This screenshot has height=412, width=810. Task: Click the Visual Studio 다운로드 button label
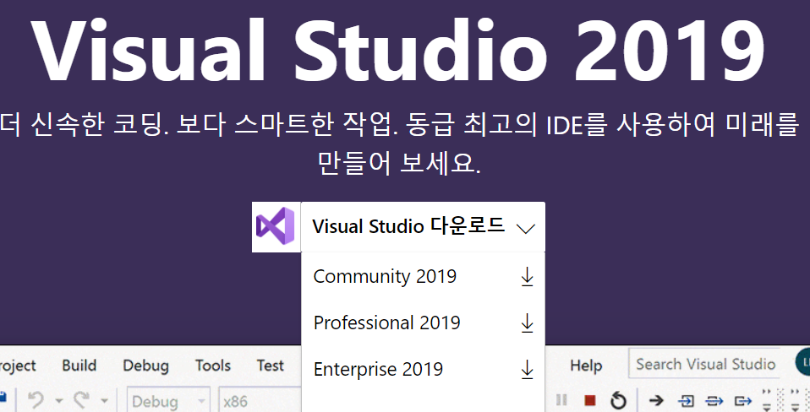[408, 226]
